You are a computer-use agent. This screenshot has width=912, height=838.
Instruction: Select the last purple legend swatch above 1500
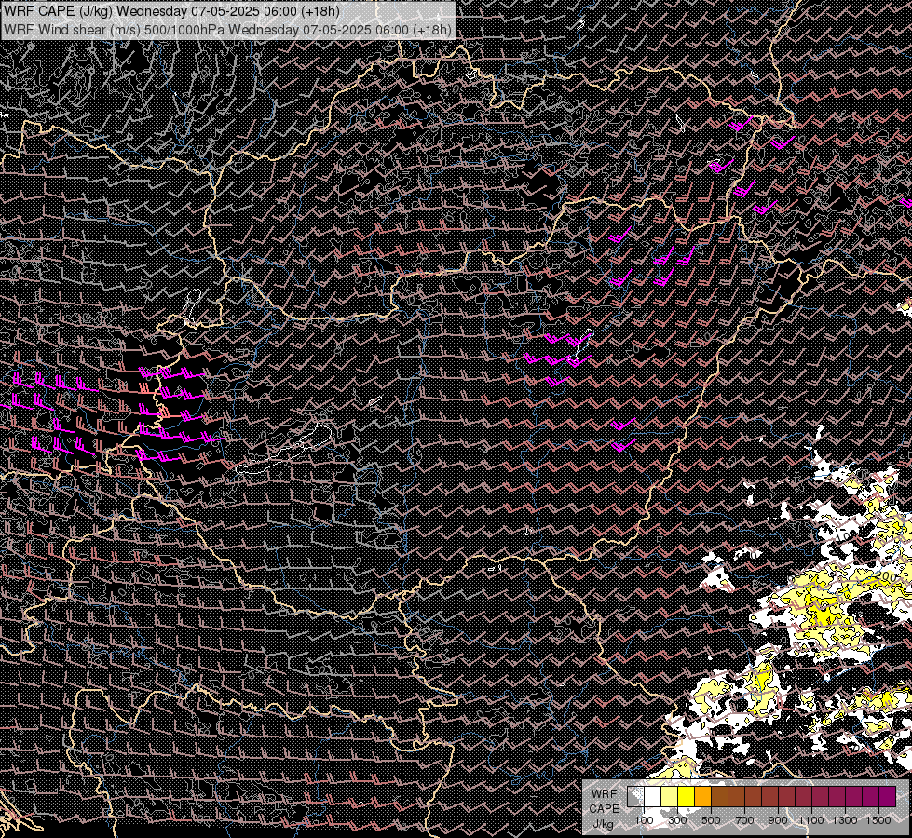pos(887,797)
